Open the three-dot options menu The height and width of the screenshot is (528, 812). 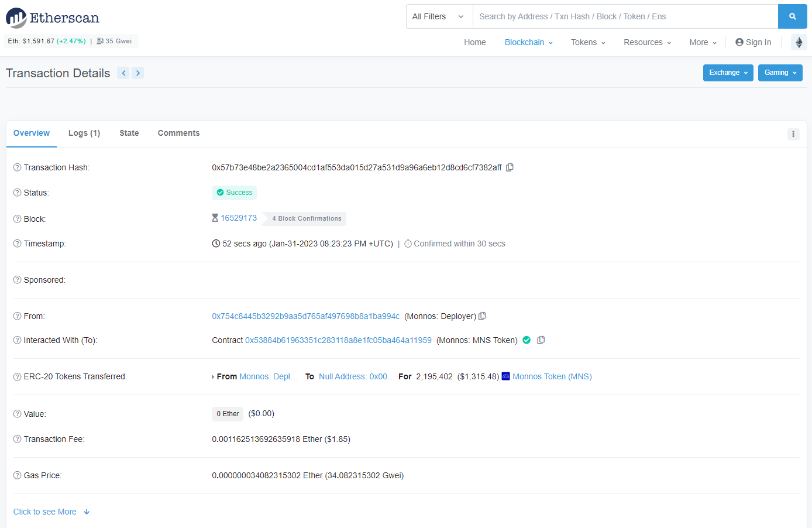(793, 134)
